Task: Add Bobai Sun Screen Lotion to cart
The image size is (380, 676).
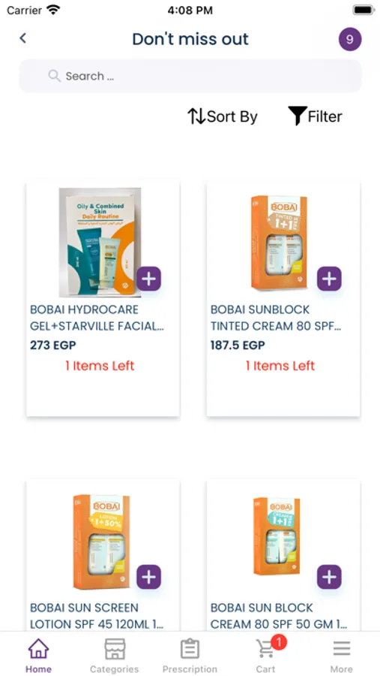Action: [x=149, y=577]
